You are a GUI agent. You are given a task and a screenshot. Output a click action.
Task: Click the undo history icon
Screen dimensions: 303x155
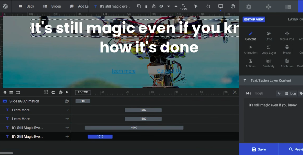coord(208,6)
